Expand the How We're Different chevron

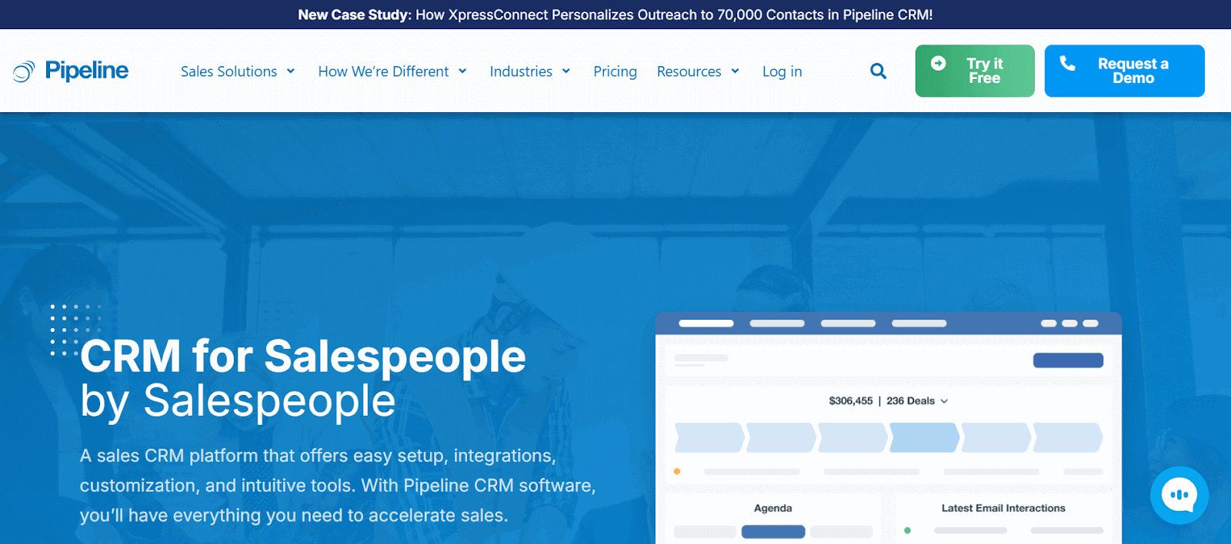(x=462, y=71)
